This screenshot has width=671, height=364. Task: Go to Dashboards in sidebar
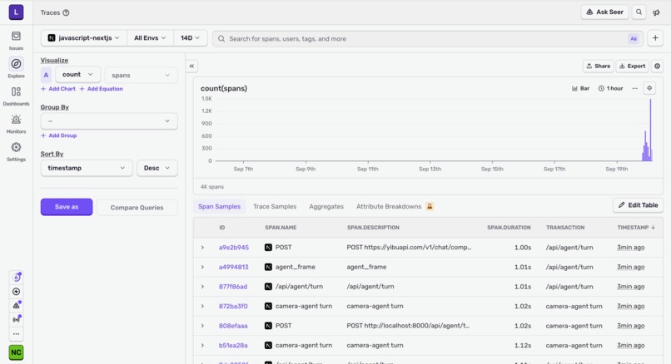[x=16, y=96]
